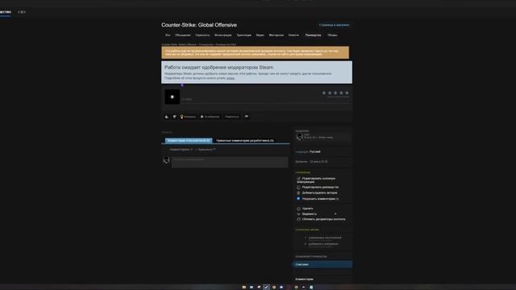Click Counter-Strike: Global Offensive breadcrumb link

pyautogui.click(x=179, y=44)
